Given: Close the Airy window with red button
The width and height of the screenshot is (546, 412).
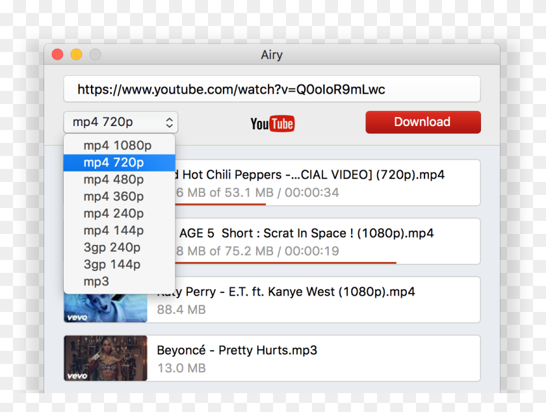Looking at the screenshot, I should (x=57, y=55).
